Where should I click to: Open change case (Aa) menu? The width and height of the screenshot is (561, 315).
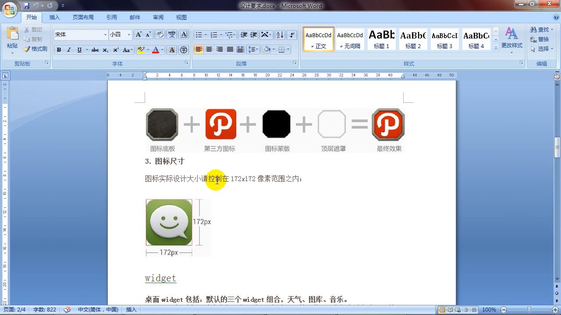[128, 50]
